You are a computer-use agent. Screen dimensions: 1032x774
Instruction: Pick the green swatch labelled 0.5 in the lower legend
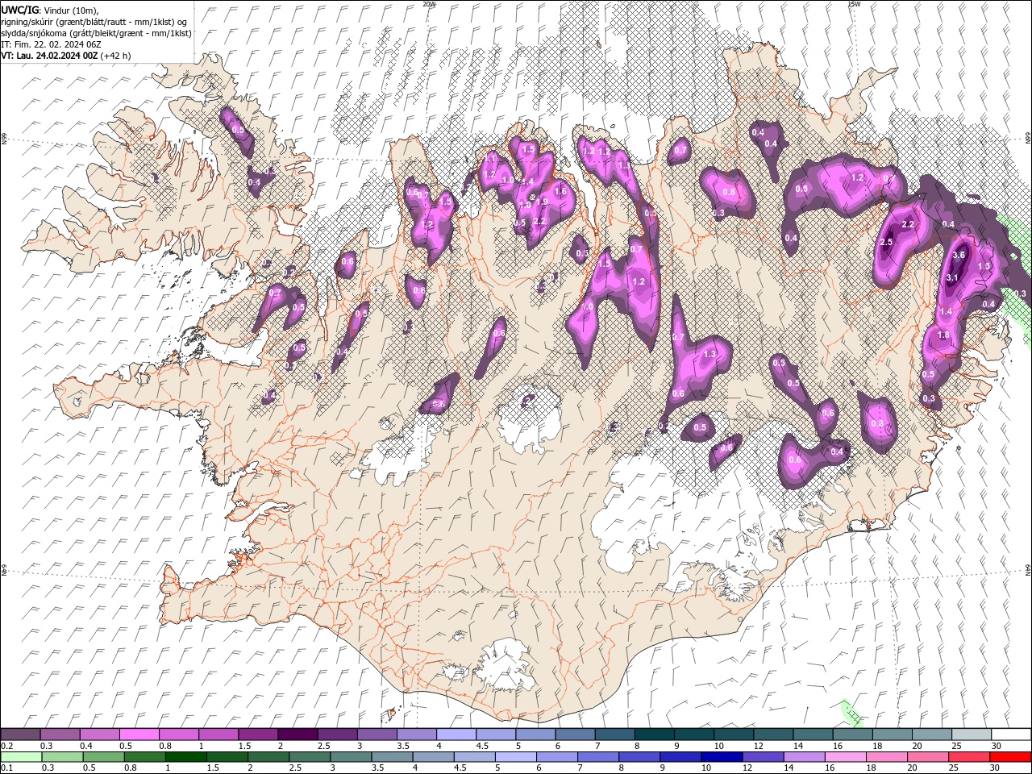(x=102, y=757)
